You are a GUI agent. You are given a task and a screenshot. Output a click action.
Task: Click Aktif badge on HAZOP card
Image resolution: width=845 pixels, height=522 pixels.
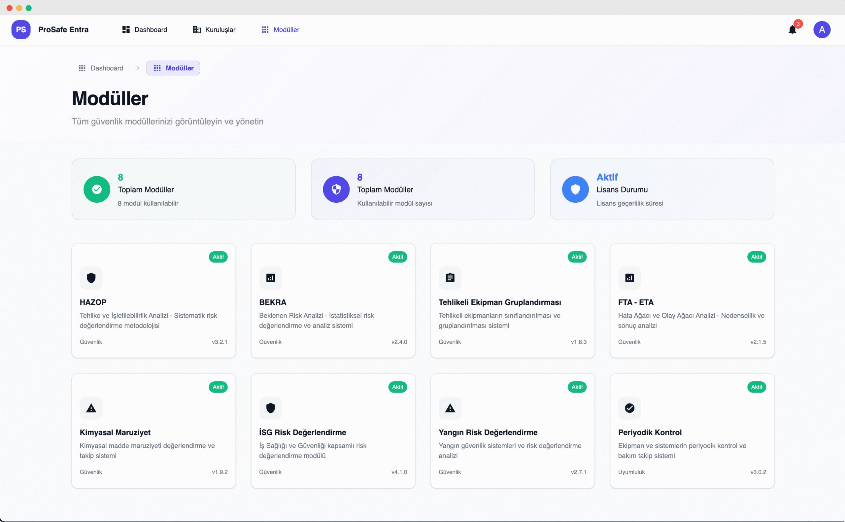click(x=218, y=257)
